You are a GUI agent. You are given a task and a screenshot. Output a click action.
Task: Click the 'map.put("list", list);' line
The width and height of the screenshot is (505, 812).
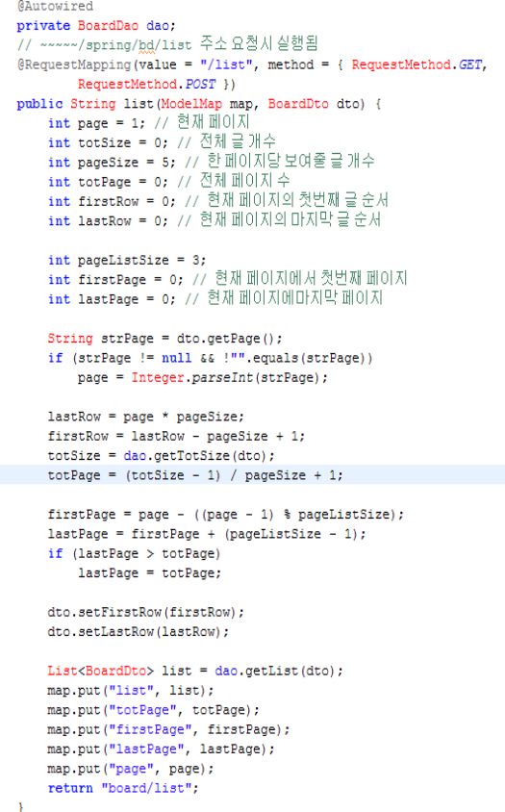coord(131,691)
